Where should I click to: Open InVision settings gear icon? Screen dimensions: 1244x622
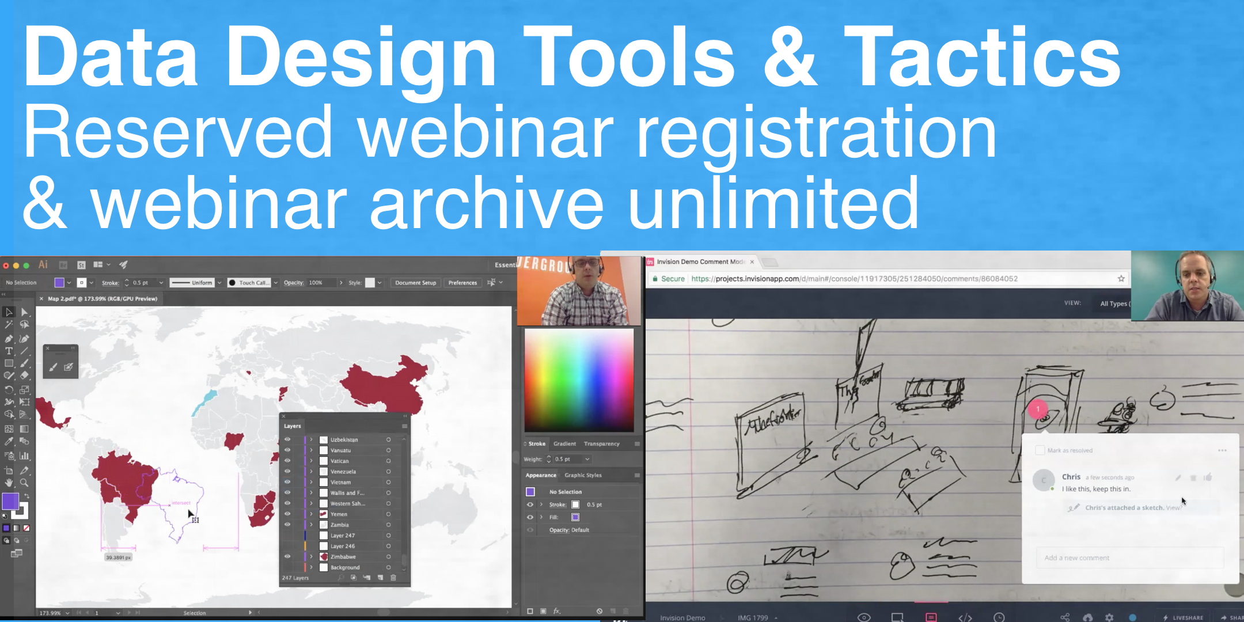pos(1109,617)
